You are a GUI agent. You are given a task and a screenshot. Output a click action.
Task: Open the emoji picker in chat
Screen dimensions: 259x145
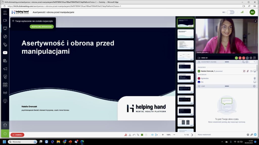click(248, 135)
